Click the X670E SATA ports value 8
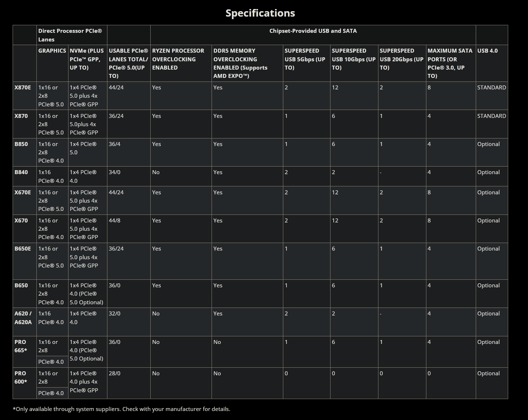The height and width of the screenshot is (420, 528). point(429,193)
